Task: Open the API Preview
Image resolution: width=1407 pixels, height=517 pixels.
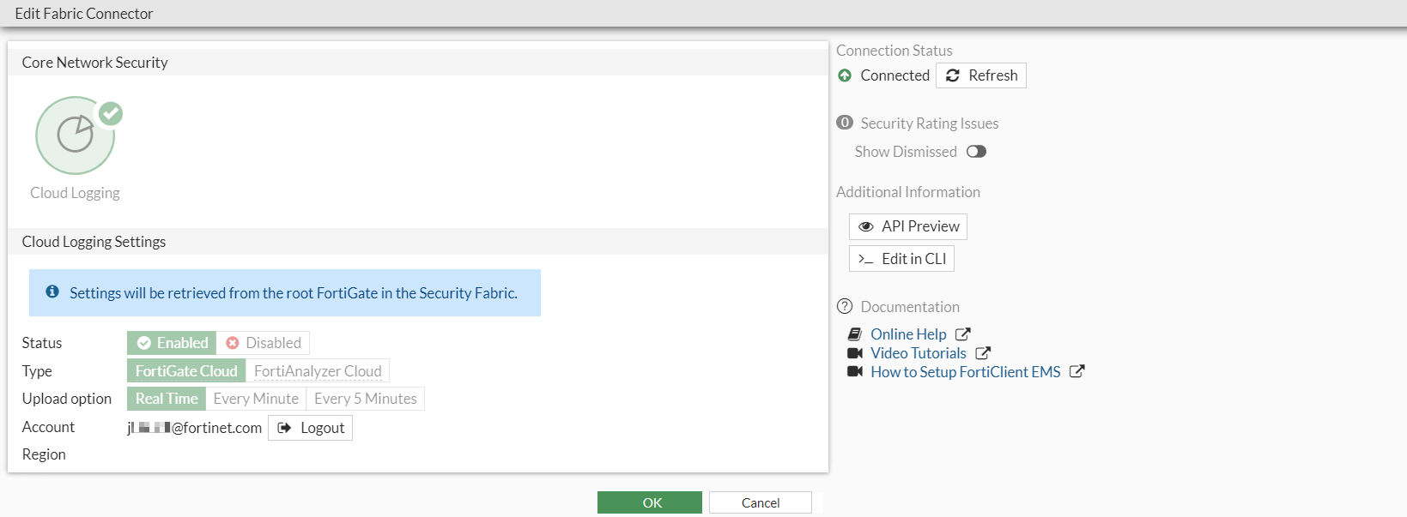Action: coord(908,226)
